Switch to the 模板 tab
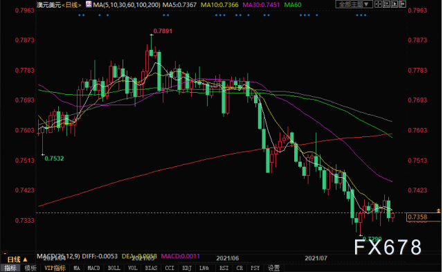Screen dimensions: 443x272 click(30, 268)
